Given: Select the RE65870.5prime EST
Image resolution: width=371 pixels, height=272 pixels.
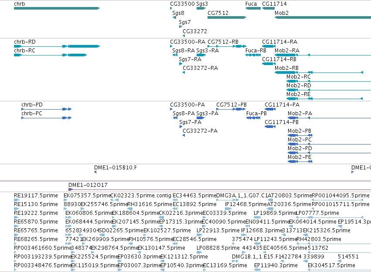Looking at the screenshot, I should coord(15,227).
